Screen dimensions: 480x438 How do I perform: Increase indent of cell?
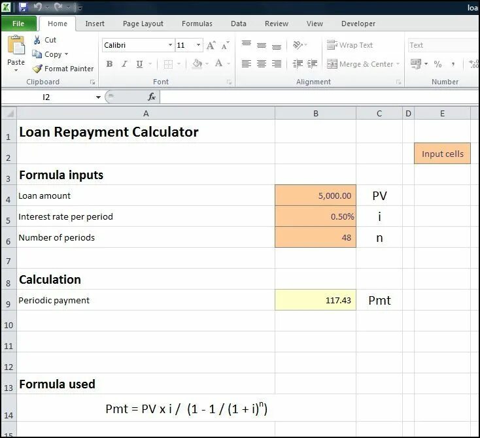pos(312,63)
